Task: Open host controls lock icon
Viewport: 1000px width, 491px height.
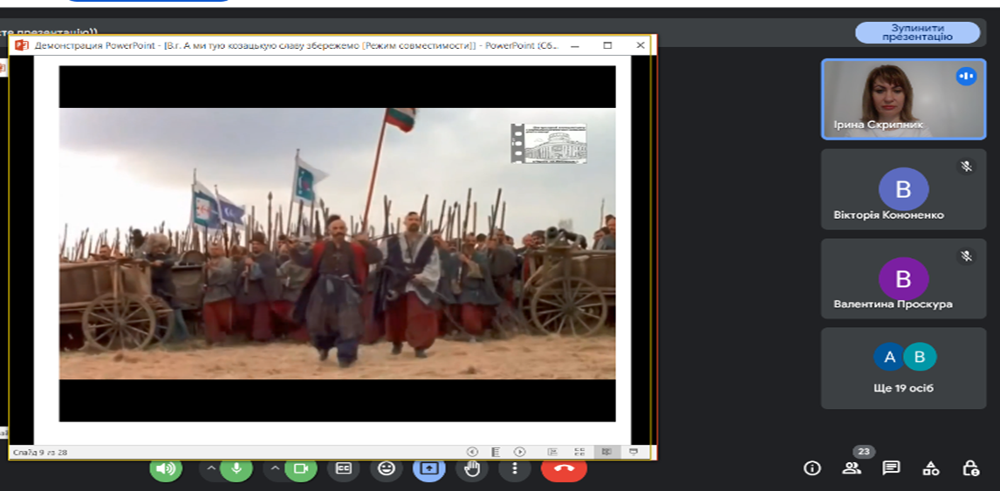Action: (x=970, y=468)
